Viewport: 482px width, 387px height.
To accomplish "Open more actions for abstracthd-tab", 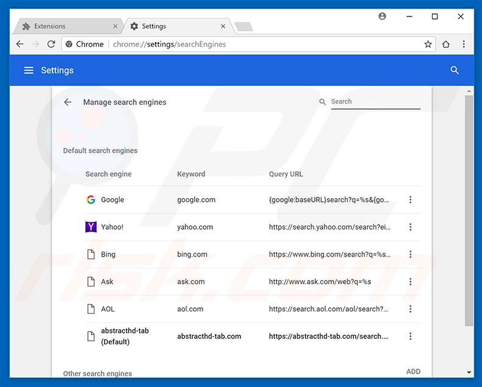I will click(410, 336).
